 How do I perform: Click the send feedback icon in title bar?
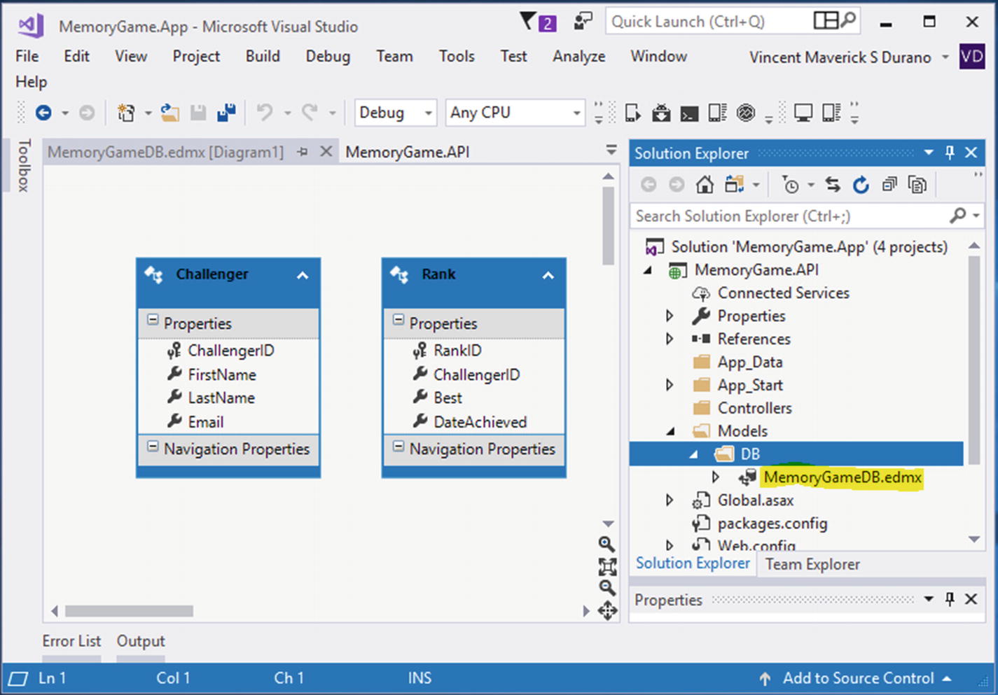click(x=583, y=22)
